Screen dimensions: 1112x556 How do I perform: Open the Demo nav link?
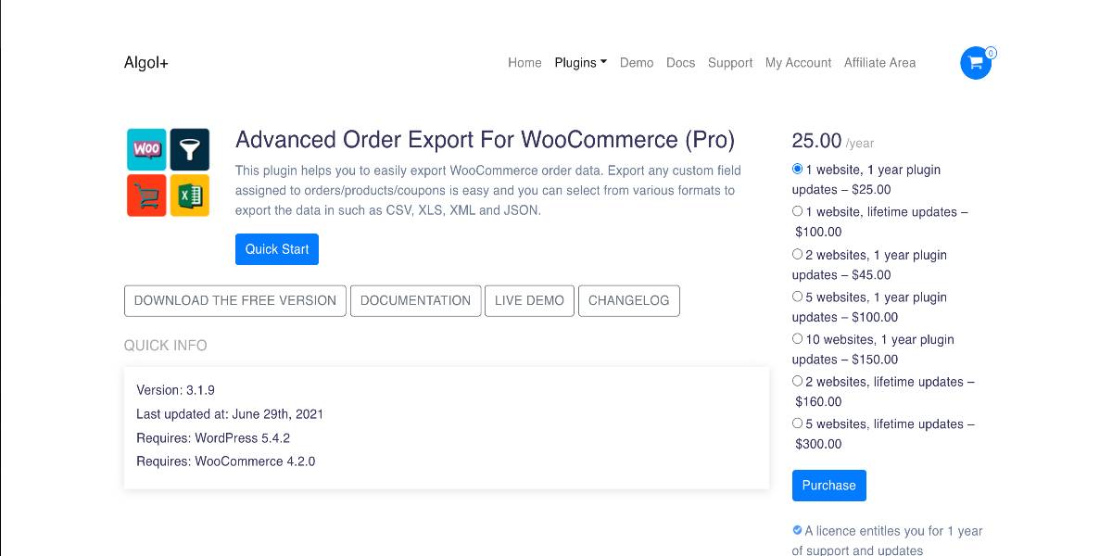[637, 63]
